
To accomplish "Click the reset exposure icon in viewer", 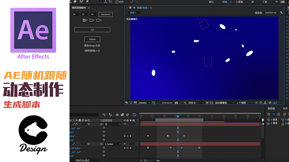I will (269, 103).
